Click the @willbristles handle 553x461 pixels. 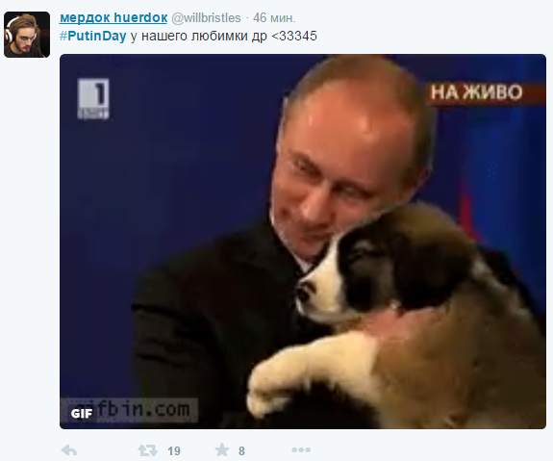tap(206, 17)
